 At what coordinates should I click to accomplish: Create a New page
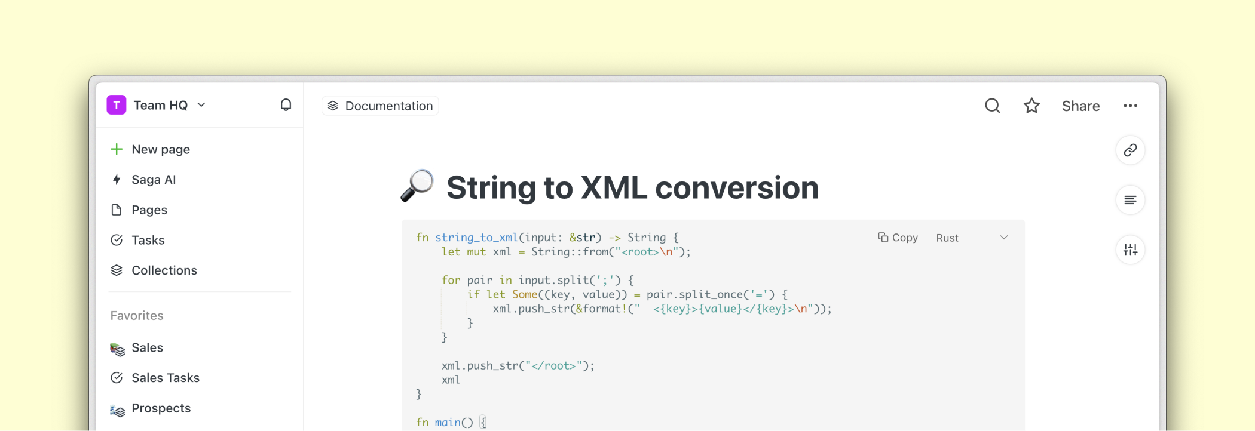coord(160,149)
